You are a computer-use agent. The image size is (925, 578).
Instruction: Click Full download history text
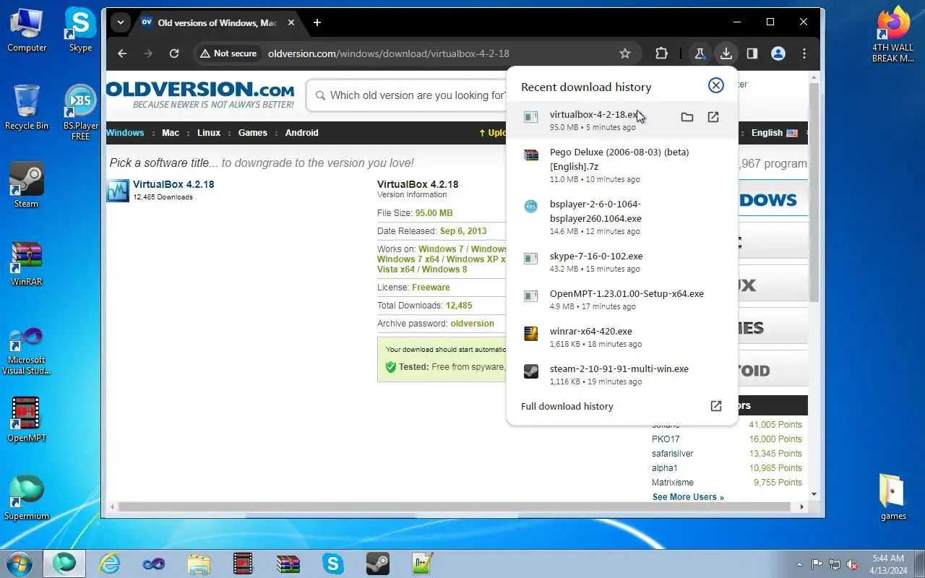[x=567, y=406]
